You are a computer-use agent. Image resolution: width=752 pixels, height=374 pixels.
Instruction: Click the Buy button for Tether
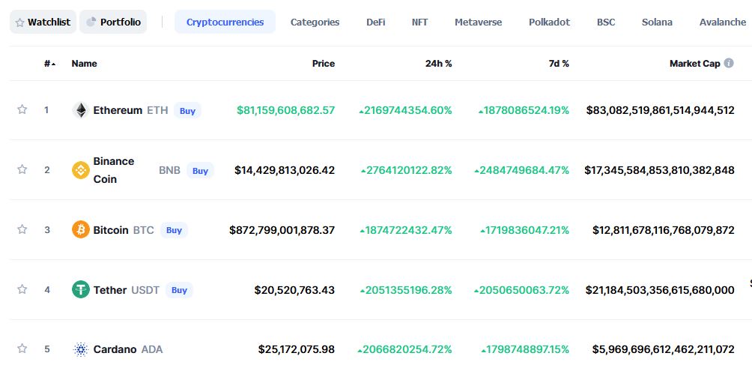tap(179, 290)
